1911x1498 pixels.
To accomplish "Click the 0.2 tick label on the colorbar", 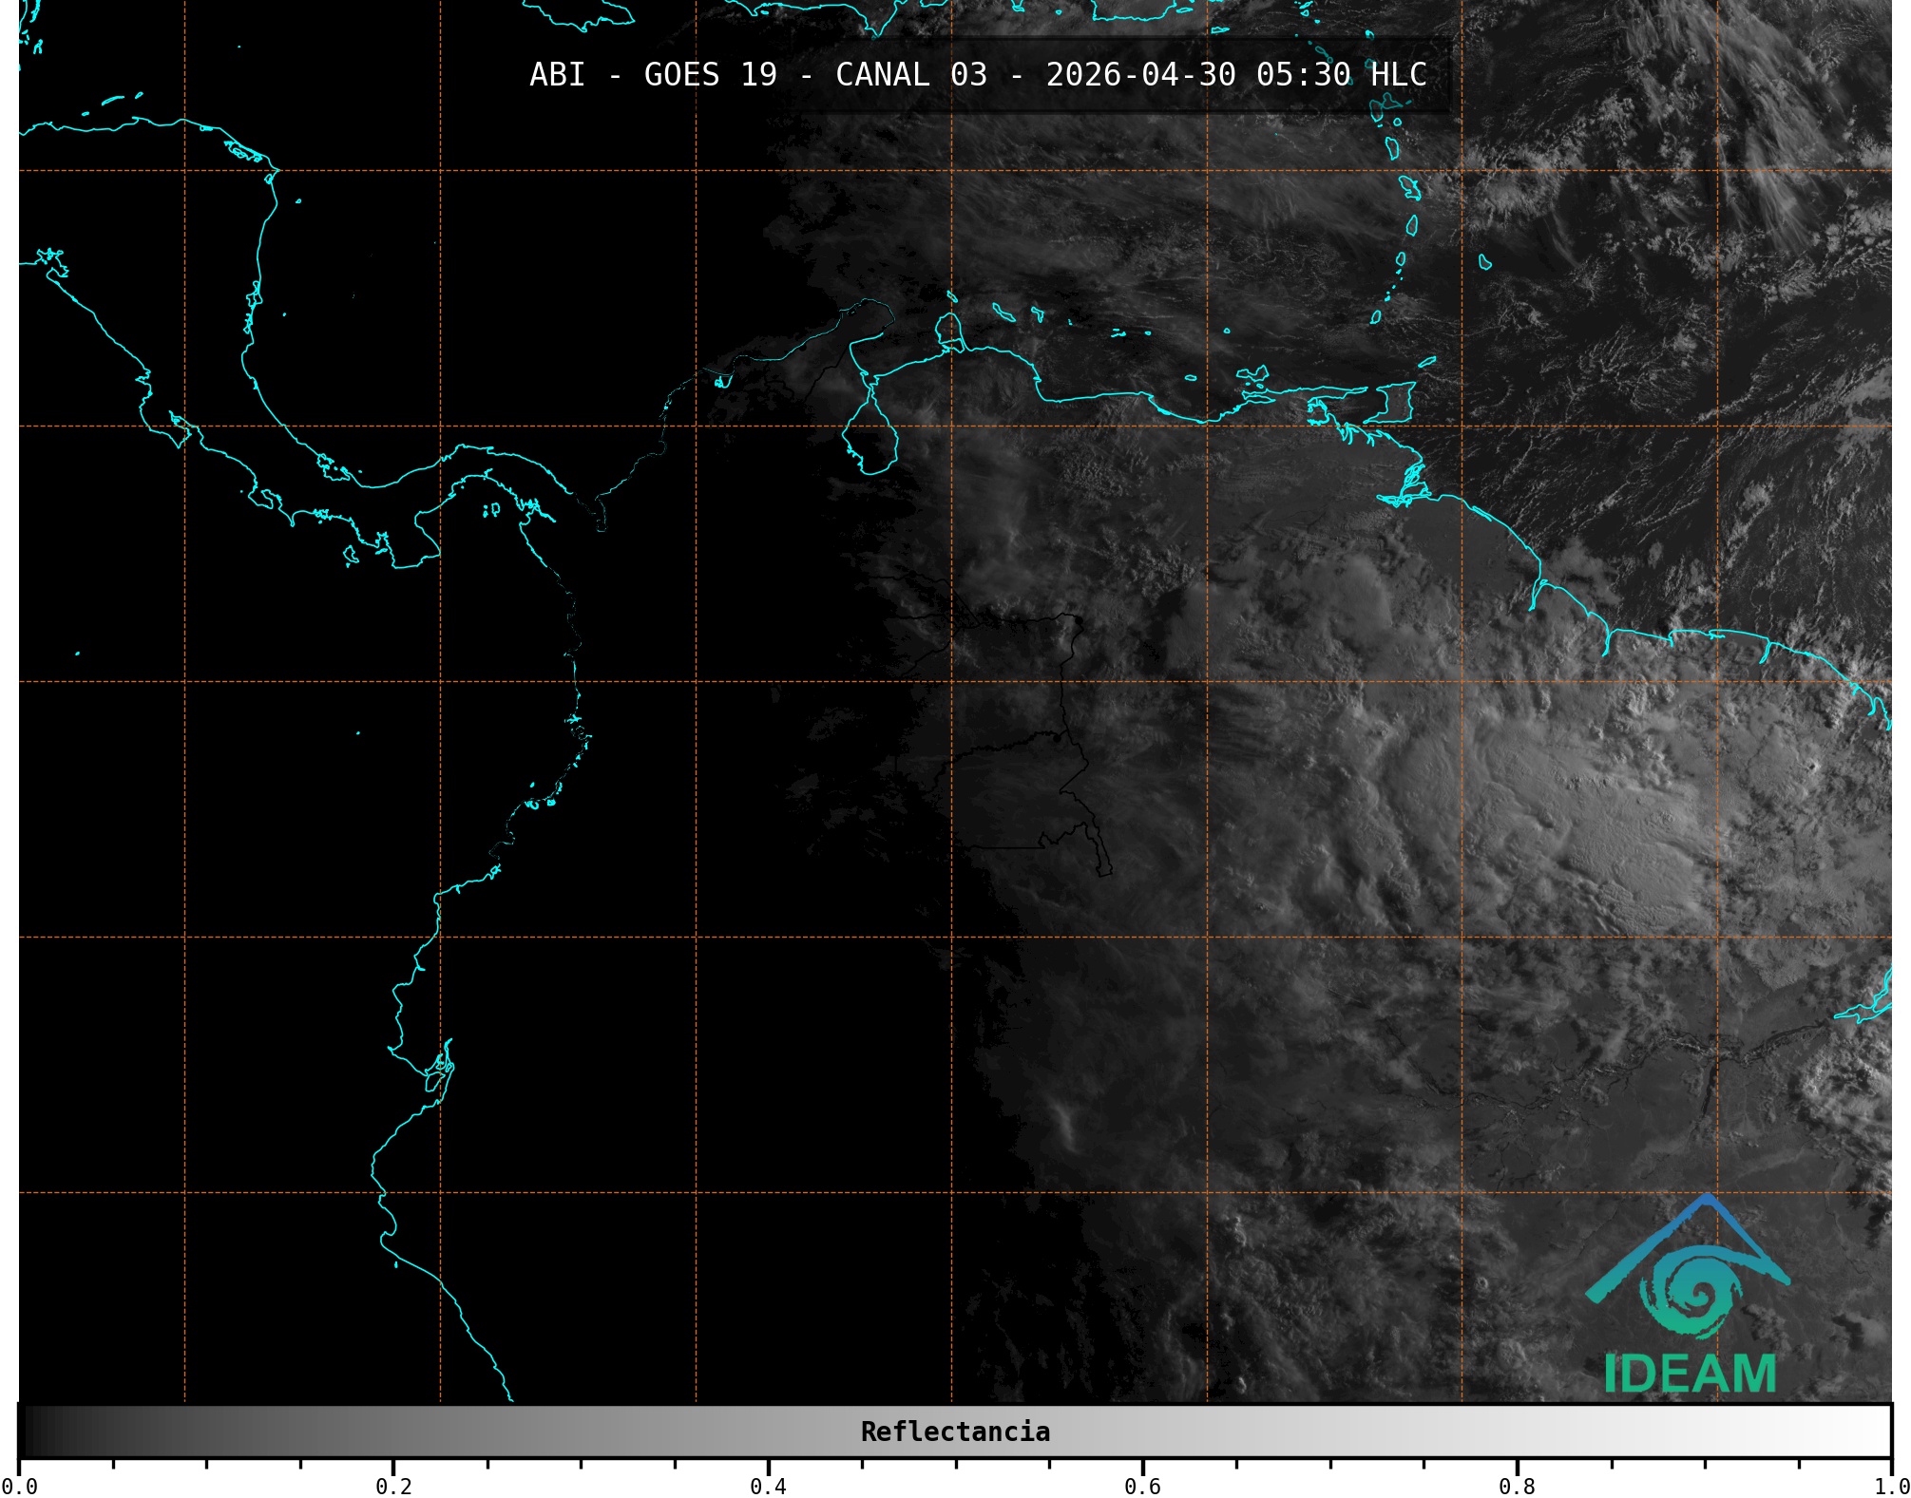I will click(393, 1486).
